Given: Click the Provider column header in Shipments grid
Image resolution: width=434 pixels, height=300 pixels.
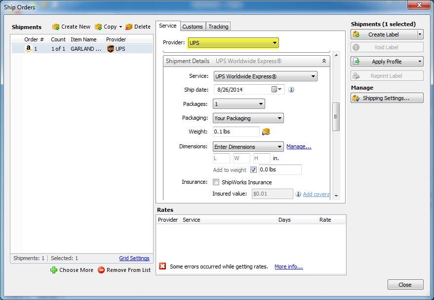Looking at the screenshot, I should [116, 39].
